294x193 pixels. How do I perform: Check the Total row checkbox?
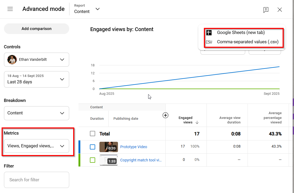pyautogui.click(x=93, y=134)
